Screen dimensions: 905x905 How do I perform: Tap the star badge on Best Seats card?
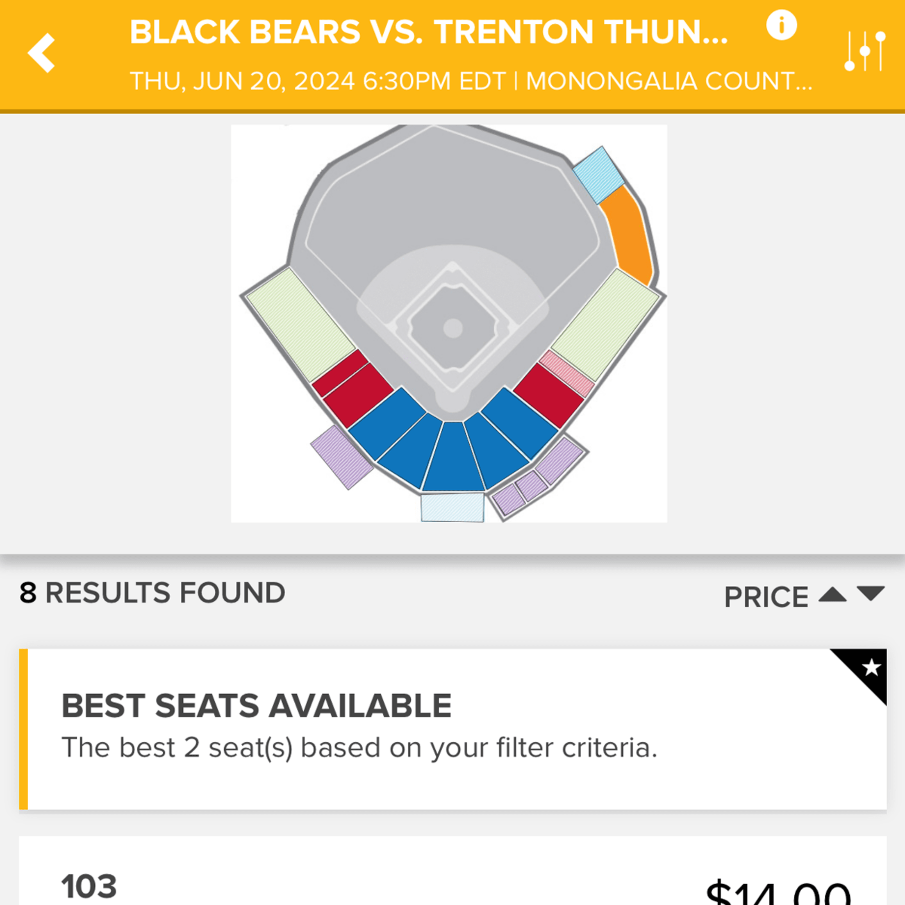point(871,668)
